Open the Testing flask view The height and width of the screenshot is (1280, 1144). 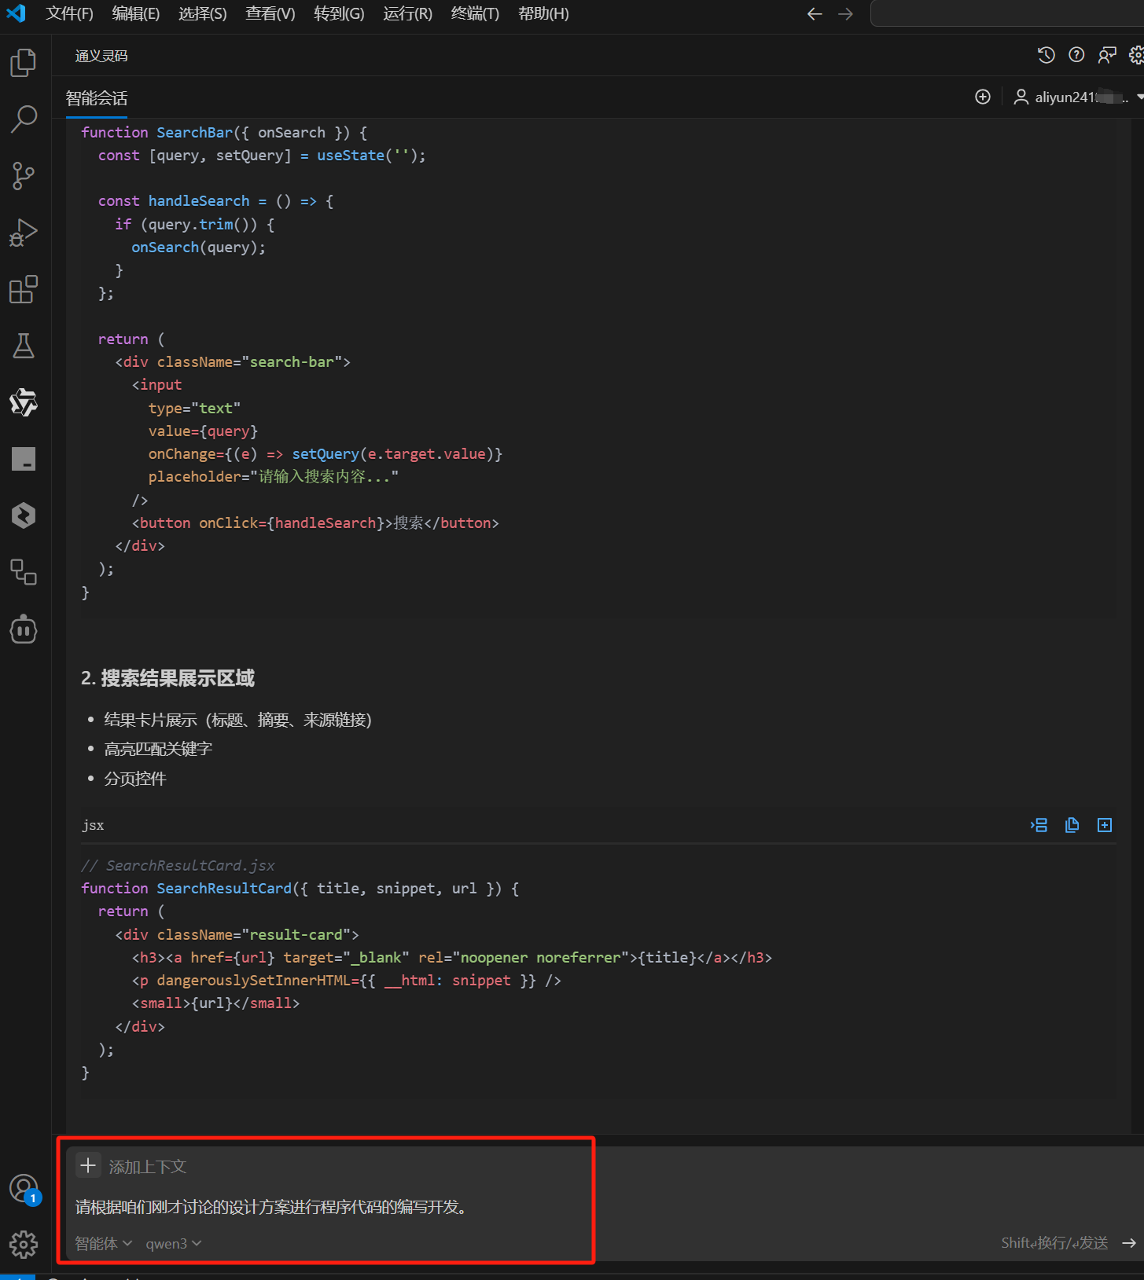(24, 346)
